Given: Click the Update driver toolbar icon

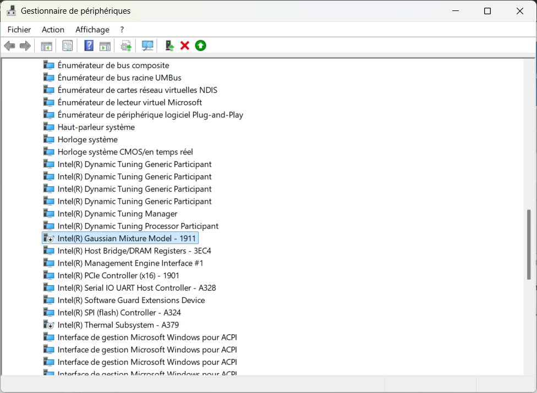Looking at the screenshot, I should 126,46.
